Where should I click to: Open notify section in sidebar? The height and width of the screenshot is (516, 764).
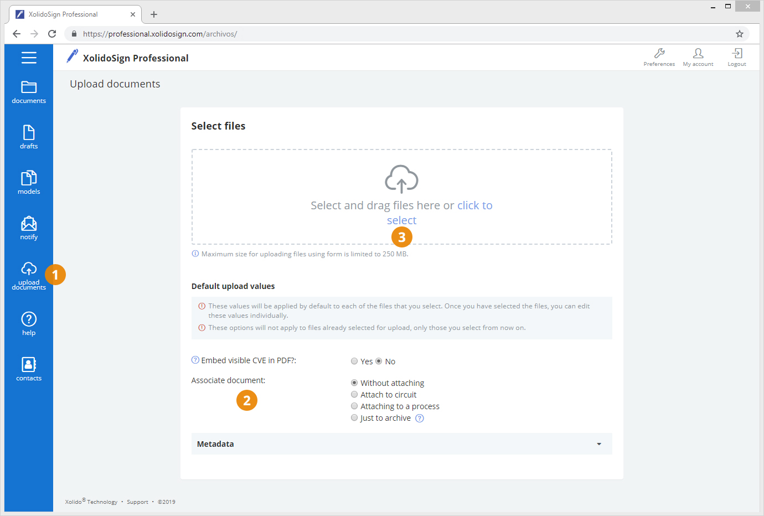pos(29,228)
